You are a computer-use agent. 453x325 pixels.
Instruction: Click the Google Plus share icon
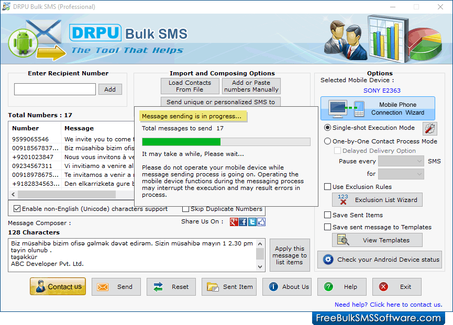click(x=234, y=222)
